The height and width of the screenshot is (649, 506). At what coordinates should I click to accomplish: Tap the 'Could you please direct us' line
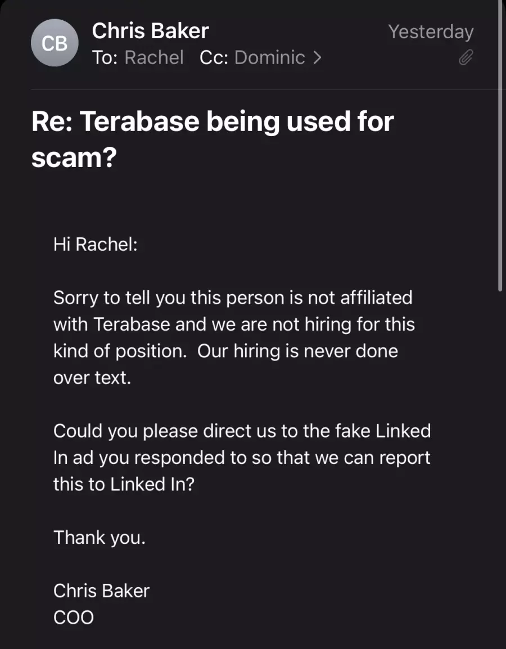[242, 431]
